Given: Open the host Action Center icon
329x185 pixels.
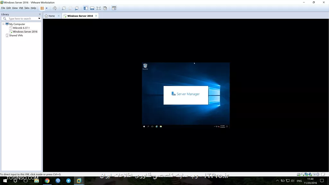Looking at the screenshot, I should 322,181.
